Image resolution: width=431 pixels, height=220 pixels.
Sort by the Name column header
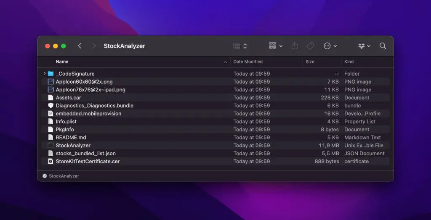tap(62, 61)
